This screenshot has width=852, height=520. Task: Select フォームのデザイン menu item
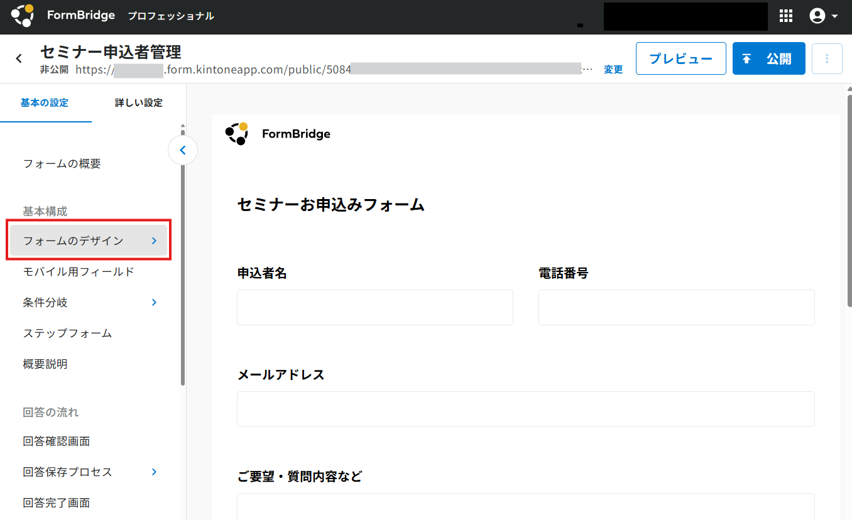click(x=89, y=241)
